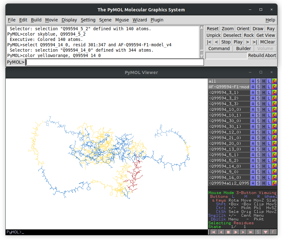Open Action menu for Q99594_21_0 selection

253,138
